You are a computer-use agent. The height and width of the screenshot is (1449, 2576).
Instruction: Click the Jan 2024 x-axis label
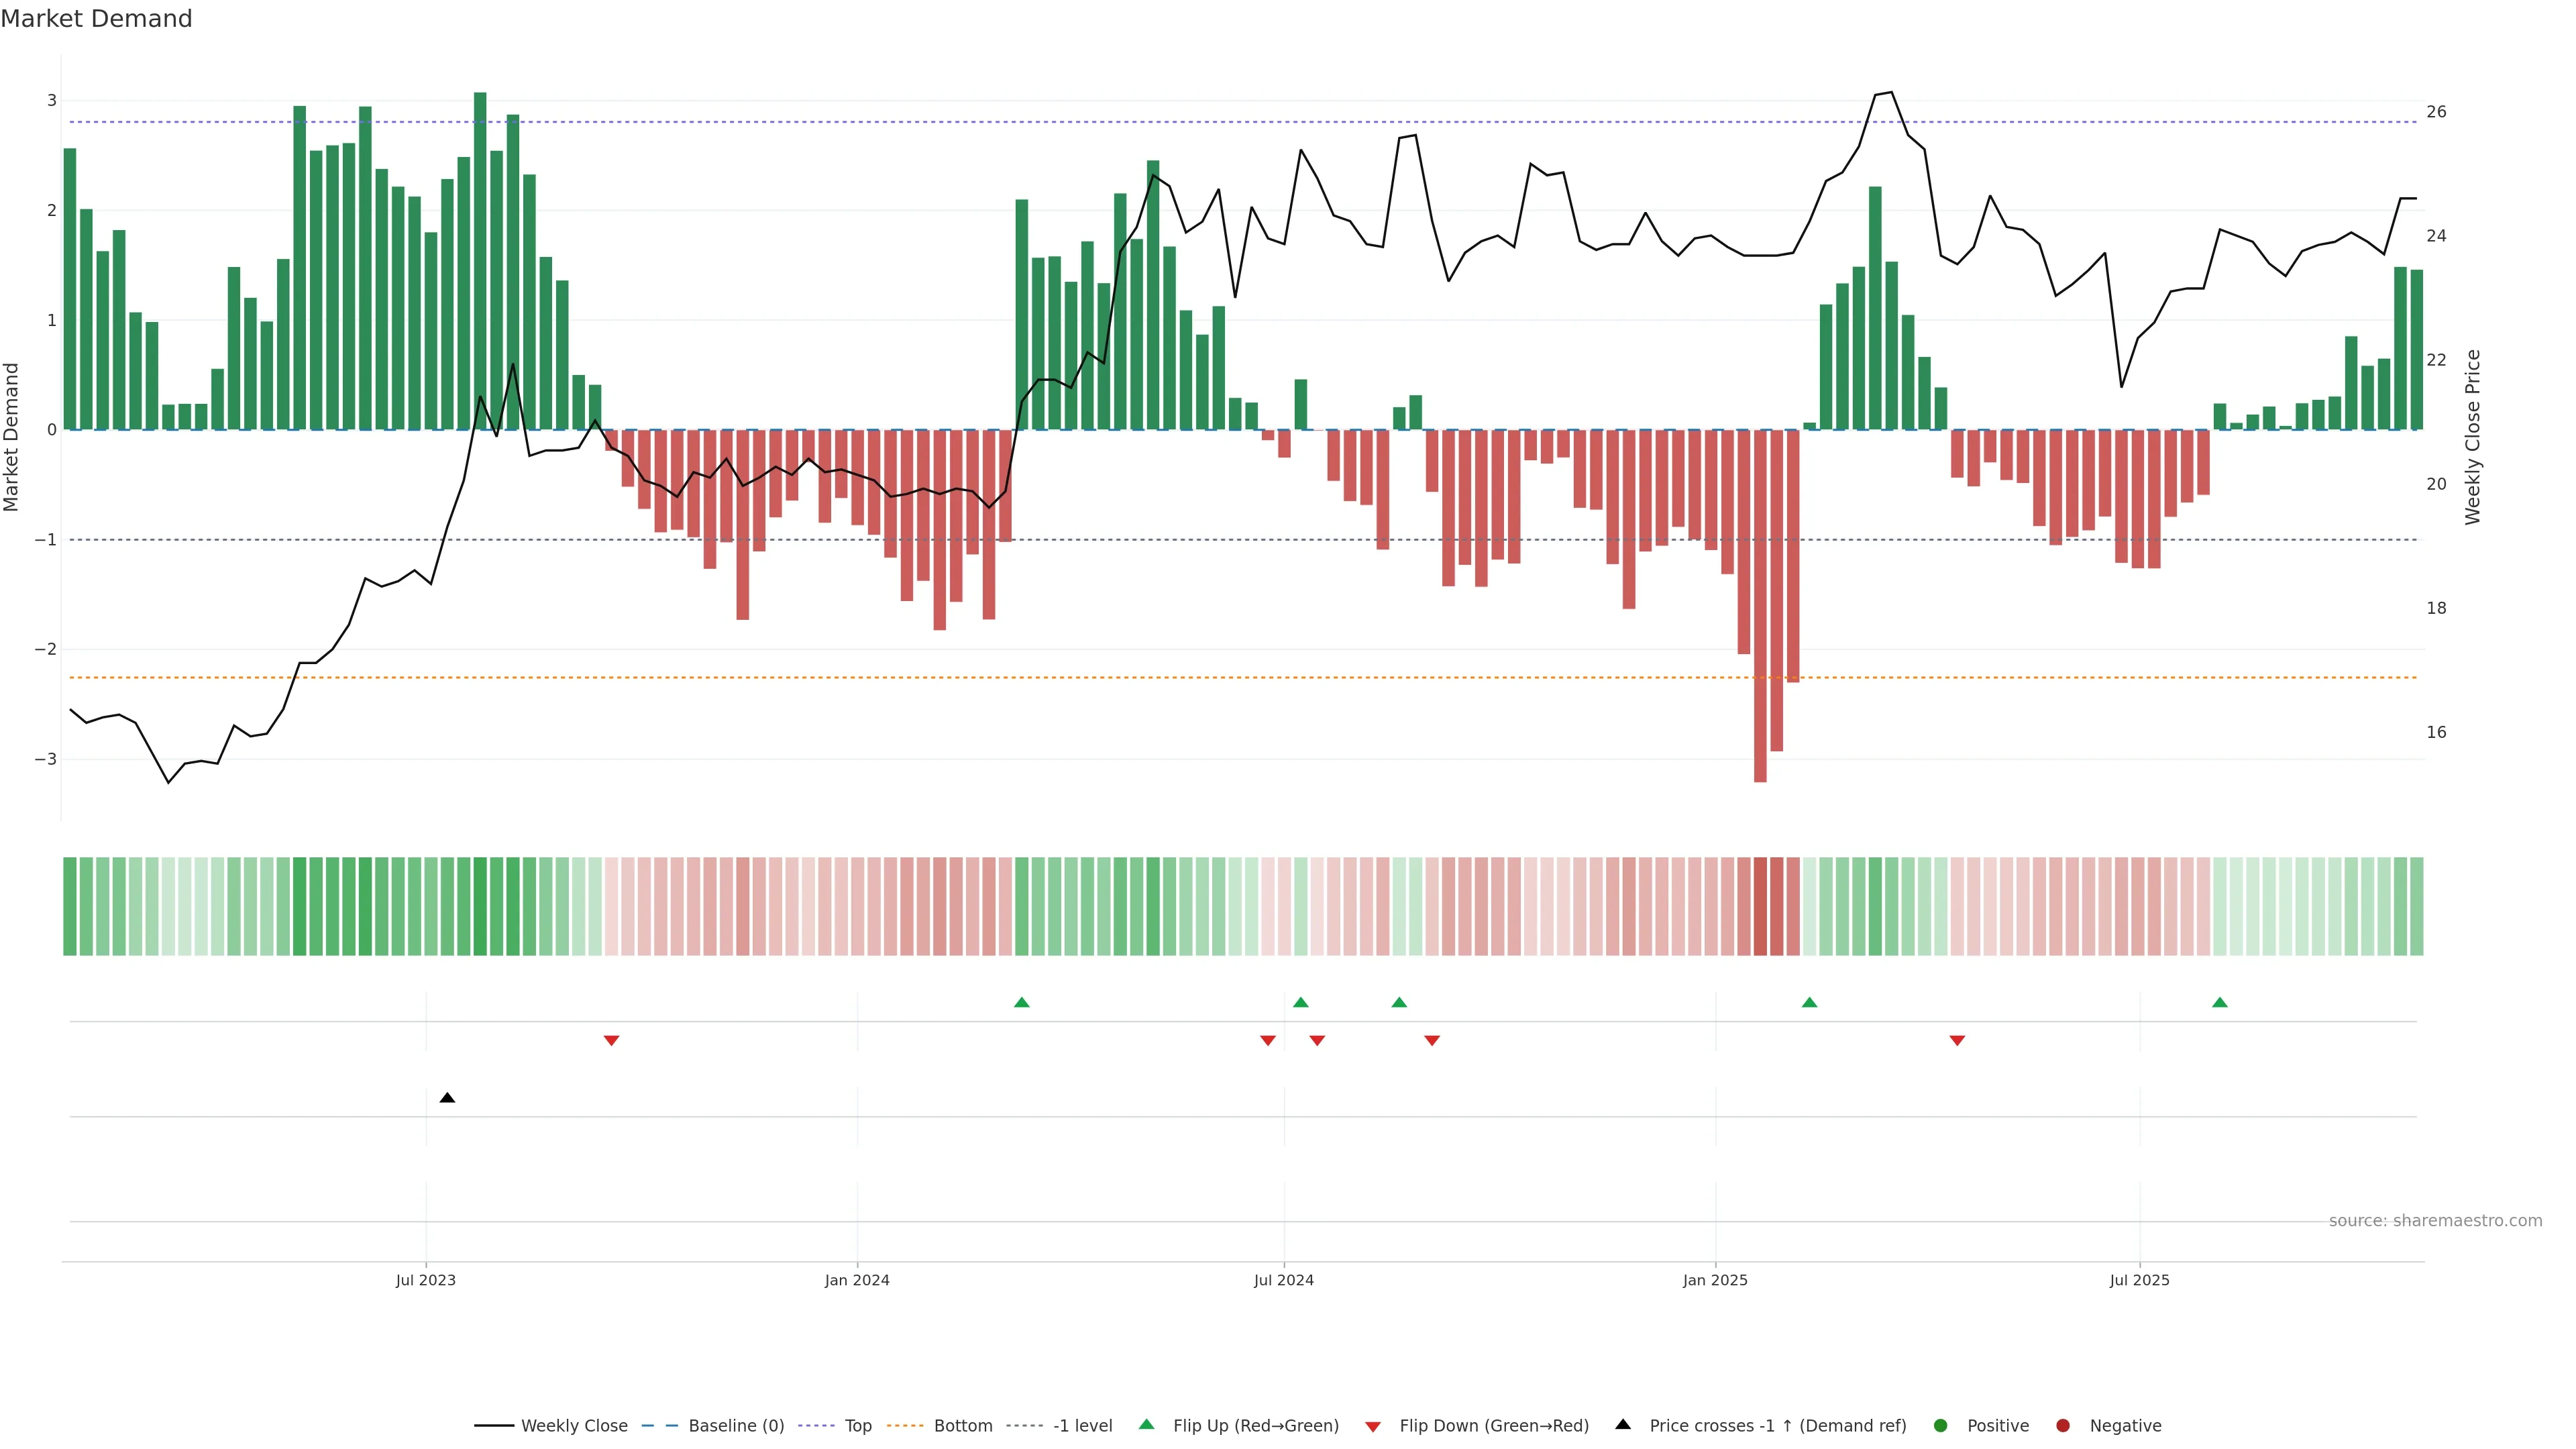[857, 1280]
